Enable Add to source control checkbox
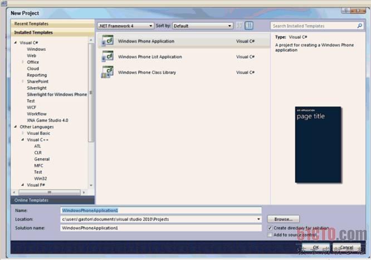This screenshot has height=260, width=371. click(x=270, y=235)
